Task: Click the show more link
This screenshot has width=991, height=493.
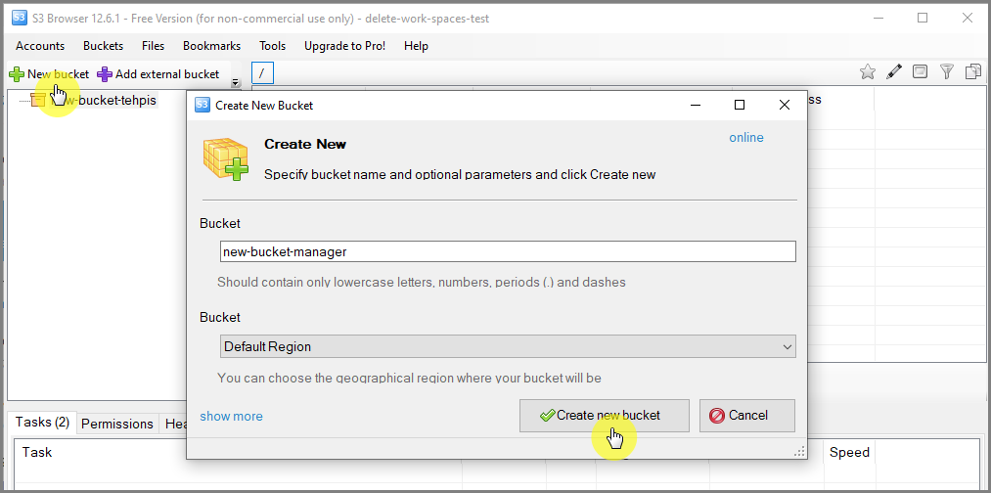Action: (231, 416)
